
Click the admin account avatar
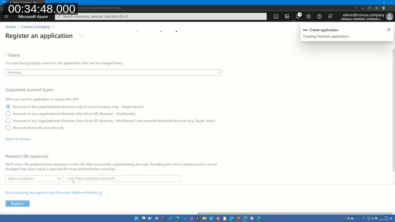(x=390, y=16)
